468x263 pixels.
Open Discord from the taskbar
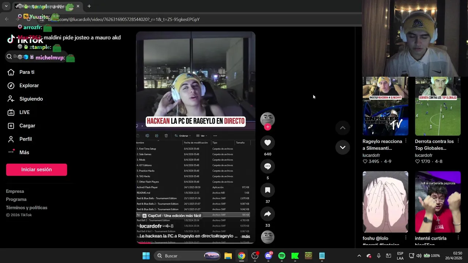point(268,256)
